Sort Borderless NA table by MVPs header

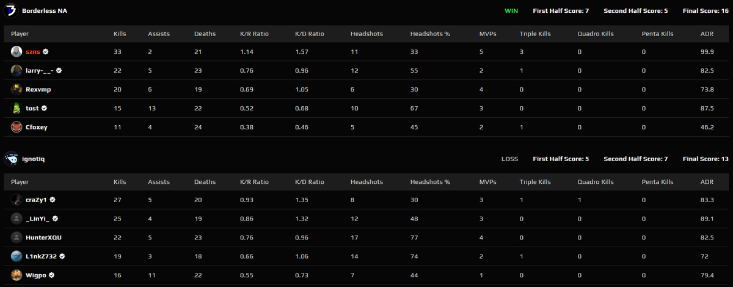[x=488, y=34]
